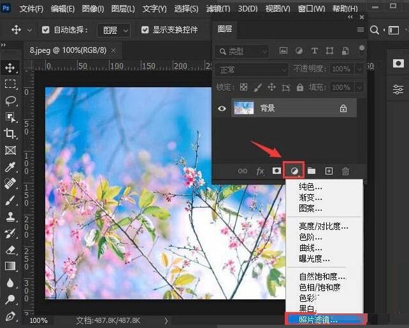
Task: Select the Clone Stamp tool
Action: pyautogui.click(x=10, y=217)
